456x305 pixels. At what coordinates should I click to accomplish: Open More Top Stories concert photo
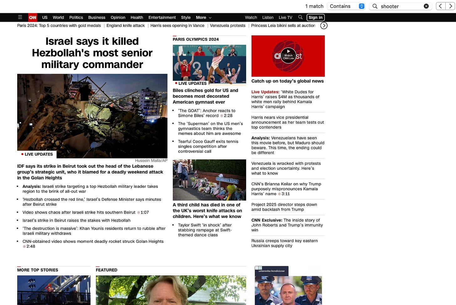[x=54, y=290]
